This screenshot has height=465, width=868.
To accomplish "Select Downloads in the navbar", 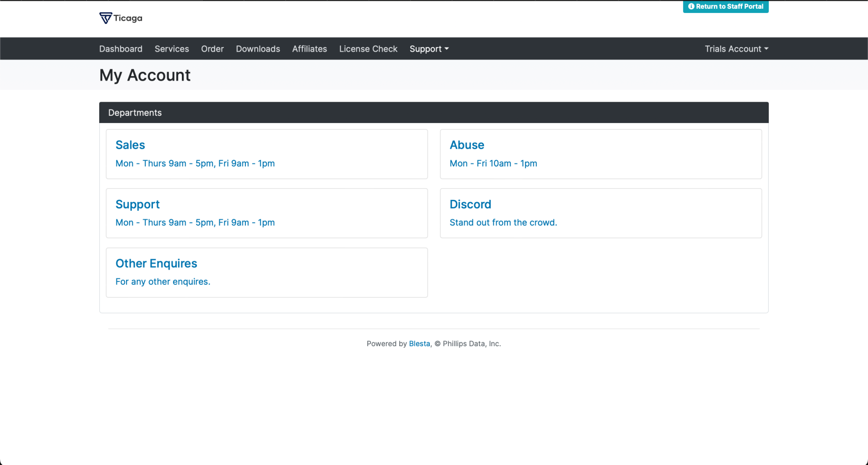I will [258, 49].
